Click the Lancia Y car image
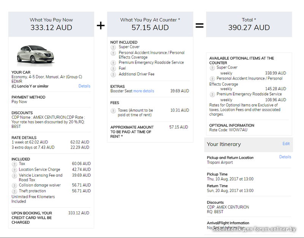This screenshot has width=304, height=238. (35, 54)
